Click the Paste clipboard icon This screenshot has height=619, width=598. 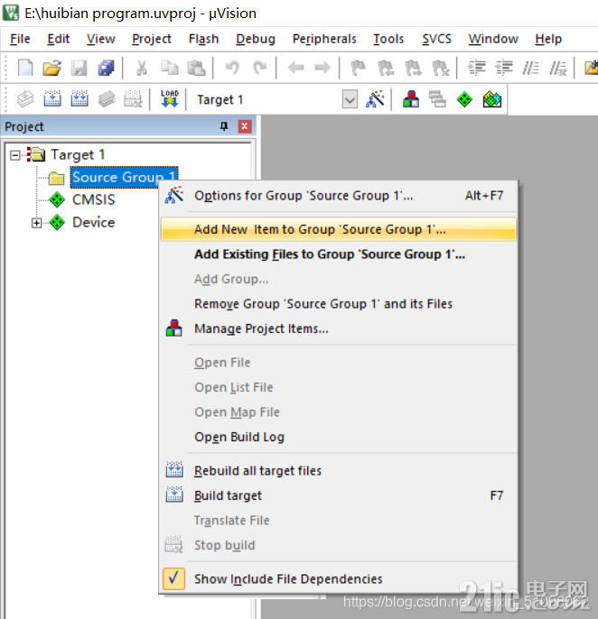[x=196, y=68]
